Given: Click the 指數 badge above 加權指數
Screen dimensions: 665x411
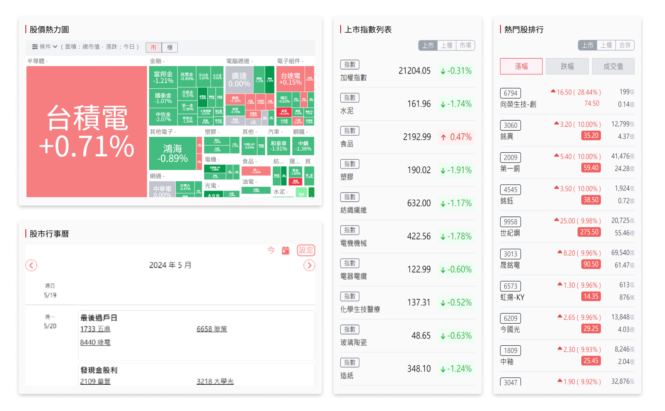Looking at the screenshot, I should pos(350,64).
